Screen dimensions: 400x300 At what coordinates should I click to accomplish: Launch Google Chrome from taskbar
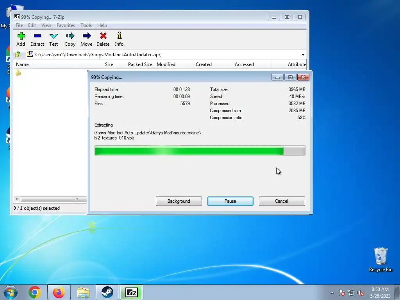[x=35, y=292]
